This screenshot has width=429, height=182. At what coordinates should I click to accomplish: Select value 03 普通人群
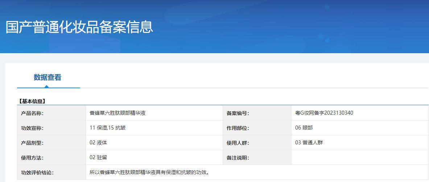point(309,143)
